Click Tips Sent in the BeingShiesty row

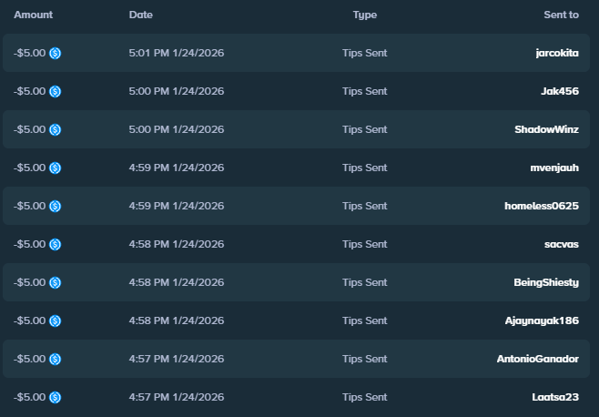pyautogui.click(x=365, y=282)
